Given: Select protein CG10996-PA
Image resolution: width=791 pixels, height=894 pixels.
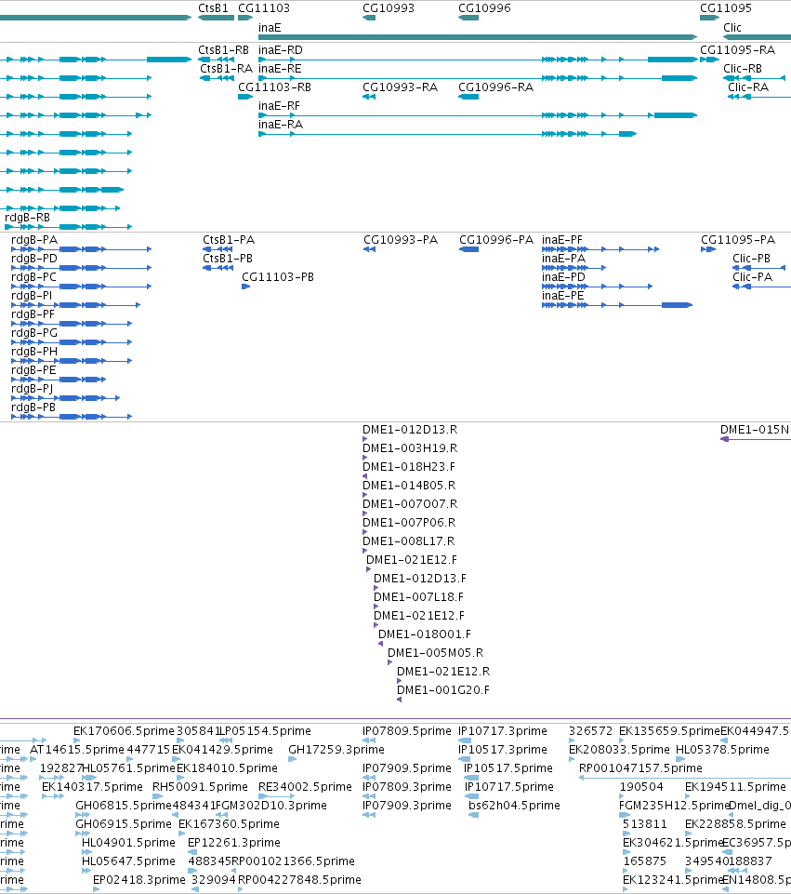Looking at the screenshot, I should click(x=496, y=240).
